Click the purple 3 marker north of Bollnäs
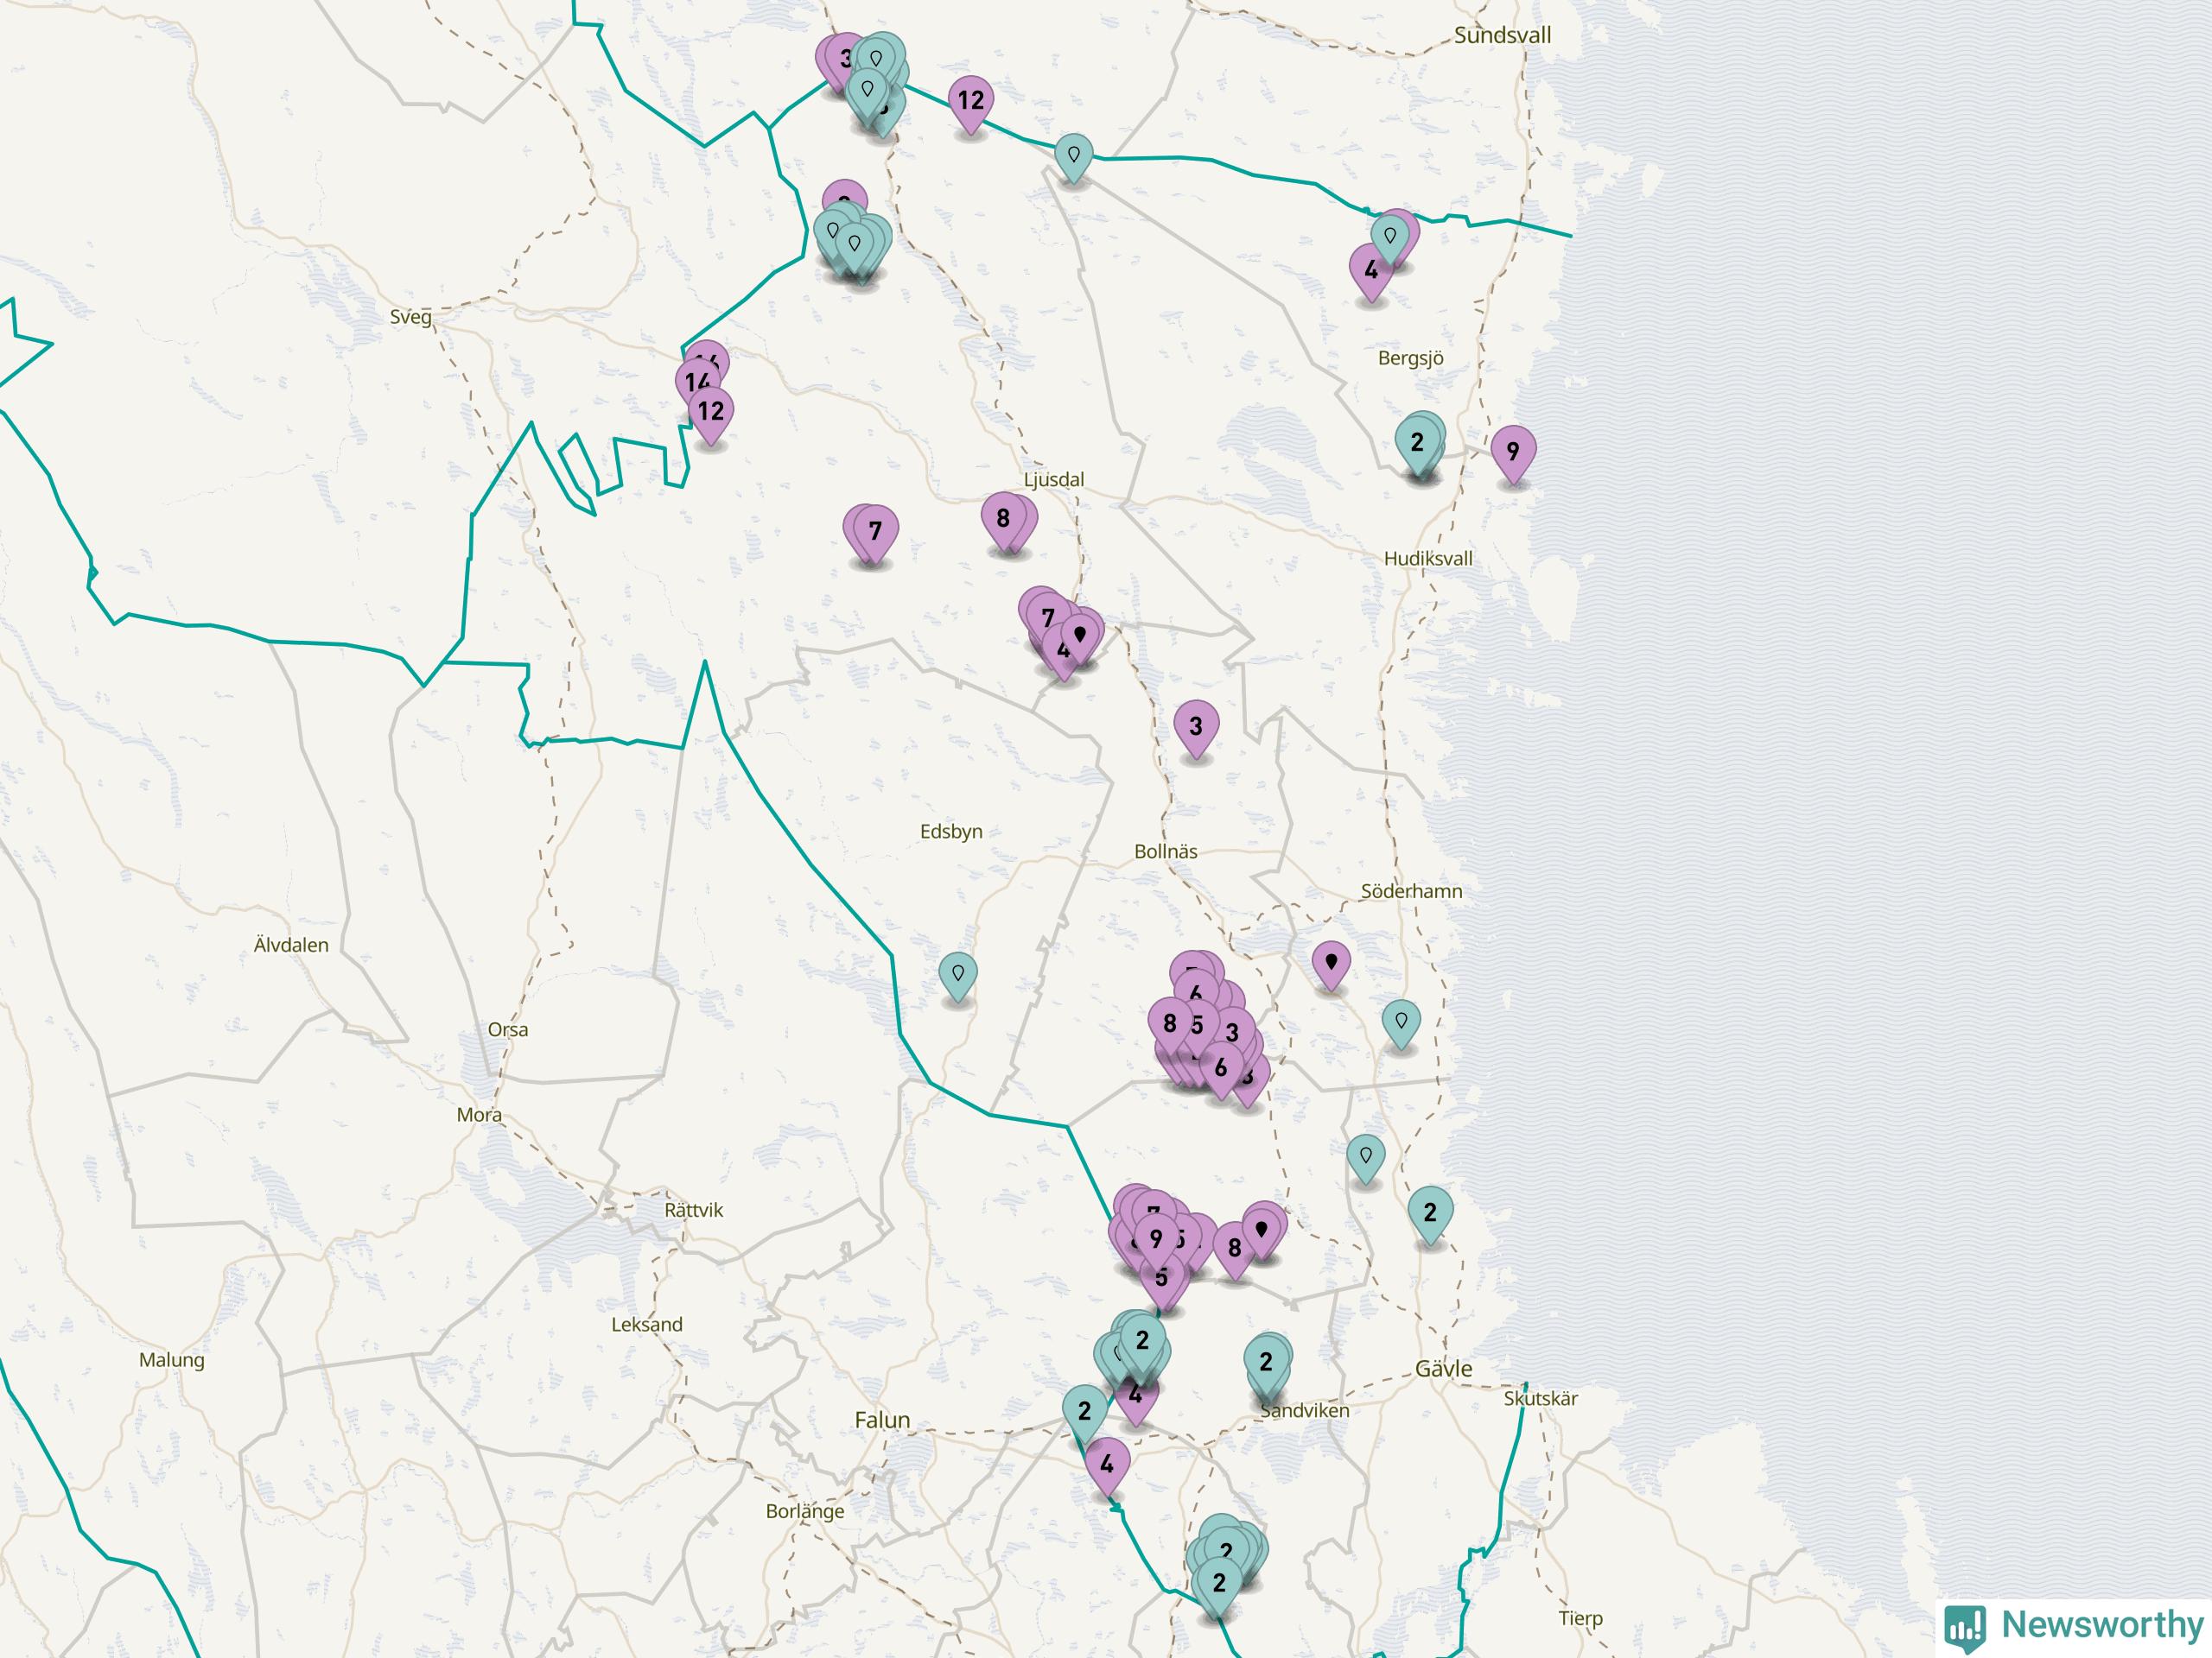The width and height of the screenshot is (2212, 1658). [x=1195, y=728]
